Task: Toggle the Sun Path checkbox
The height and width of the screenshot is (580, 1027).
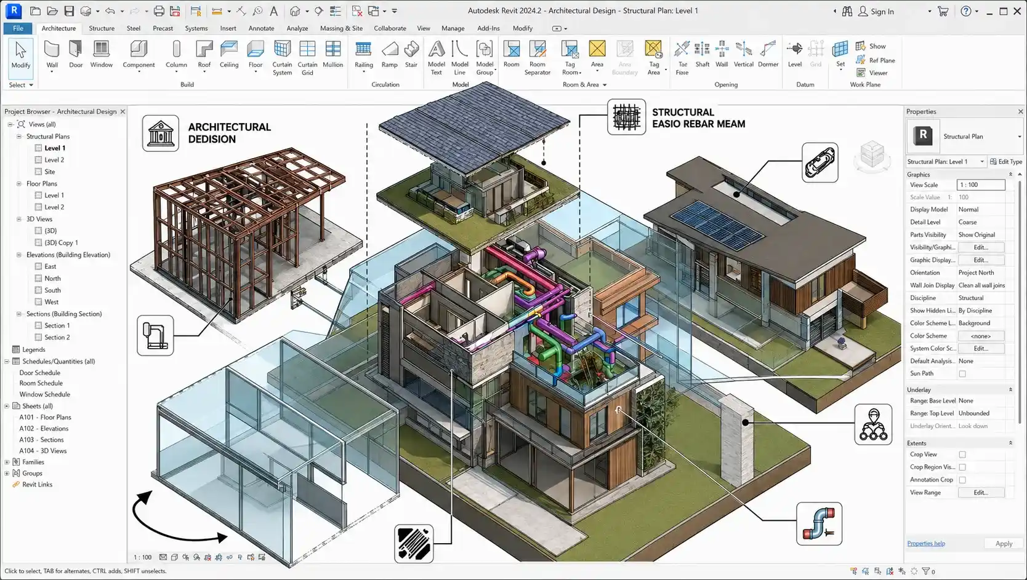Action: coord(962,374)
